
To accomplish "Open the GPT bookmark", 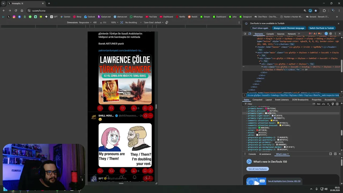I will [54, 17].
